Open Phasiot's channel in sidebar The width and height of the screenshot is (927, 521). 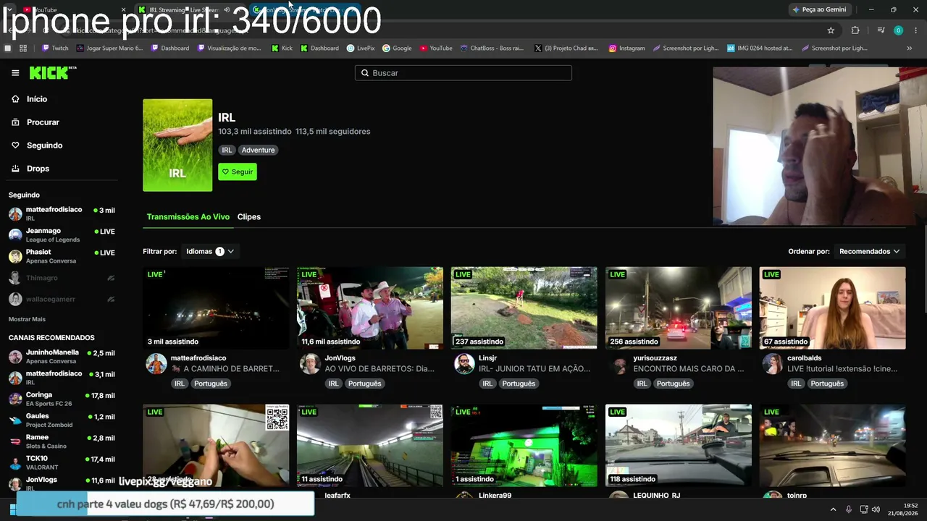click(62, 256)
